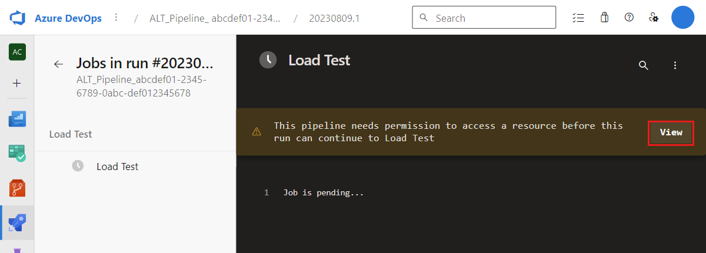Open the log's more actions menu

click(675, 65)
